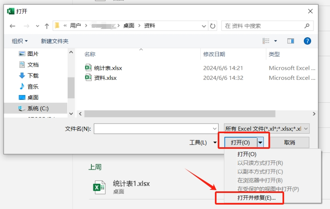Create a new folder with 新建文件夹
The height and width of the screenshot is (209, 330).
click(x=54, y=41)
